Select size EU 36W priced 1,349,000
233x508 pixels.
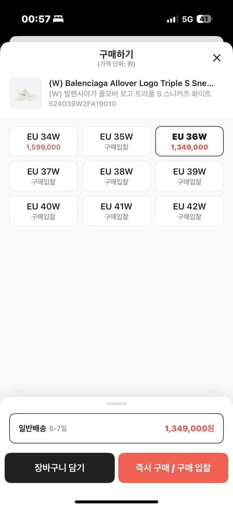[x=189, y=141]
